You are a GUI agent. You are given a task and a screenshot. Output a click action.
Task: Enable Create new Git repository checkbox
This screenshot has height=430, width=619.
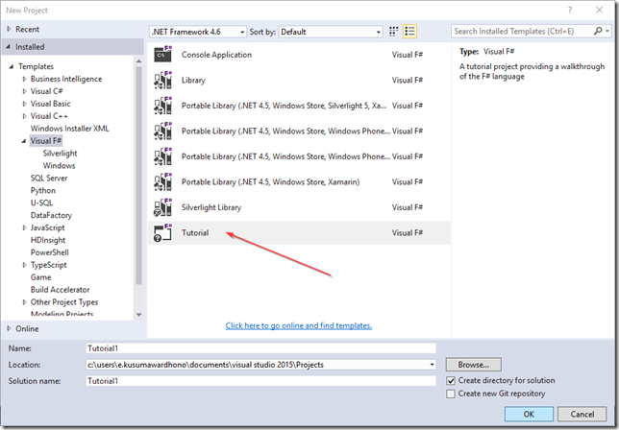[453, 394]
